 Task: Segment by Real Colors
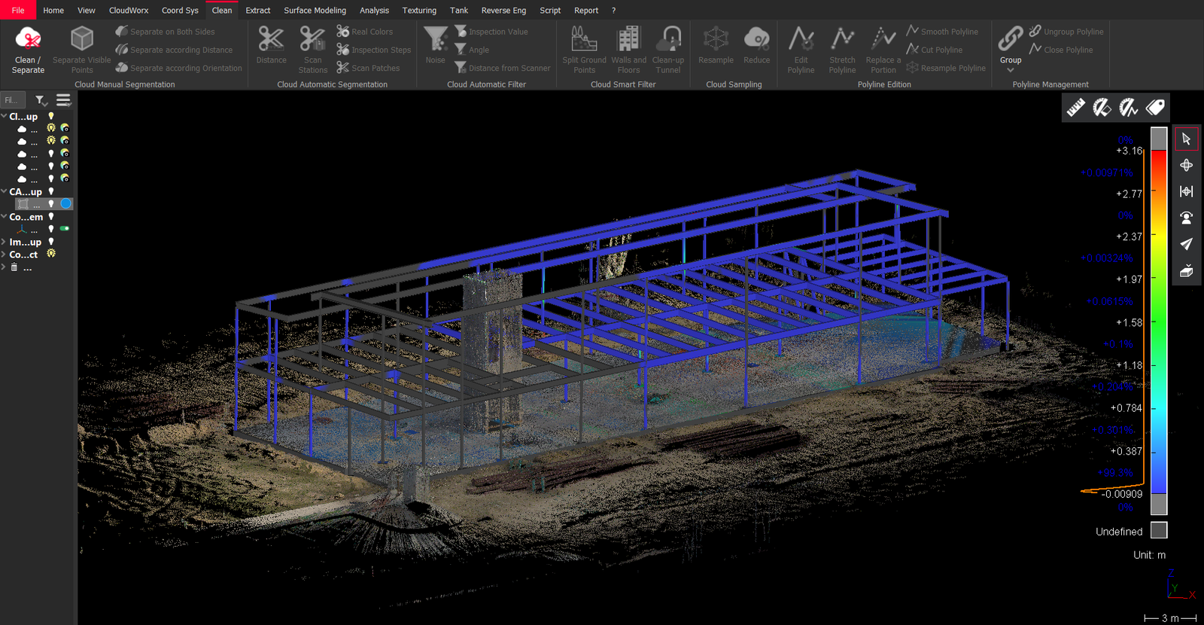[x=365, y=32]
